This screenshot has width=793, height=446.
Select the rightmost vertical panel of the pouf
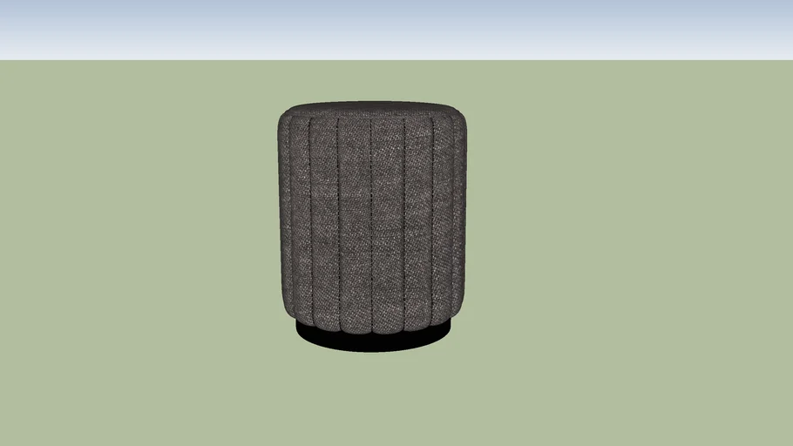(x=450, y=218)
